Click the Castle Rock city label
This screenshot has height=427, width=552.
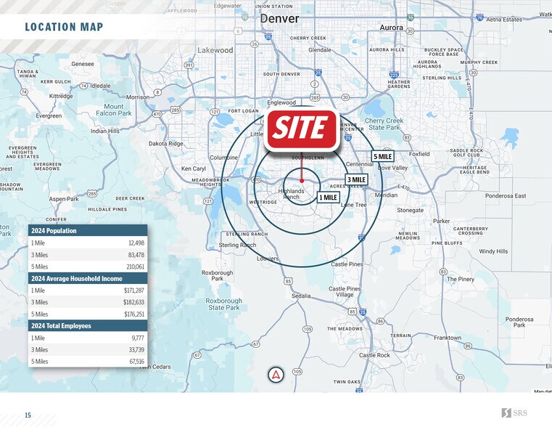tap(374, 355)
